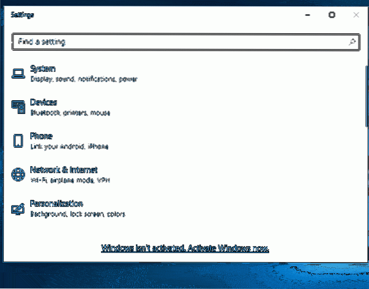Click the vertical scrollbar thumb
Screen dimensions: 369x289
(x=366, y=95)
